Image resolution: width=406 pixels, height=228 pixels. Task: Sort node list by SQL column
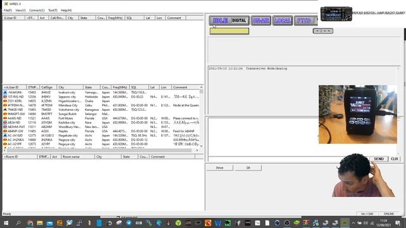click(x=139, y=87)
